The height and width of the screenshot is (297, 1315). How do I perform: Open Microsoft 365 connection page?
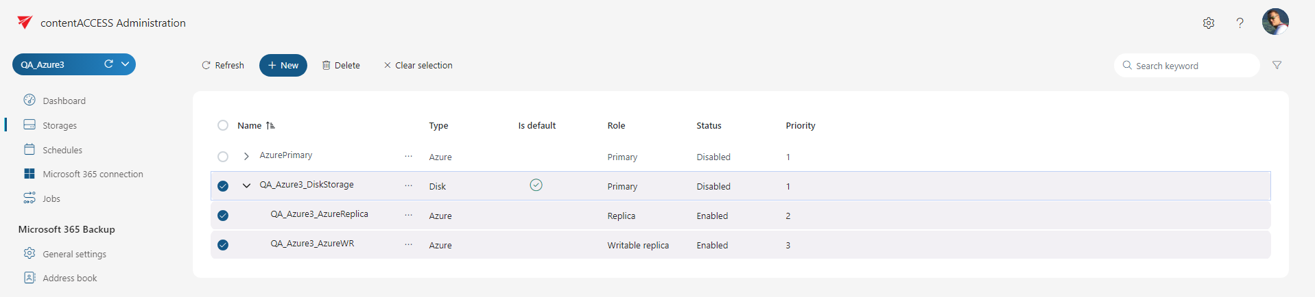tap(84, 174)
